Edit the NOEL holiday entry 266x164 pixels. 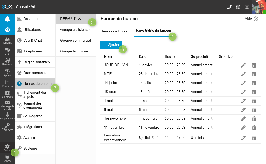click(243, 74)
